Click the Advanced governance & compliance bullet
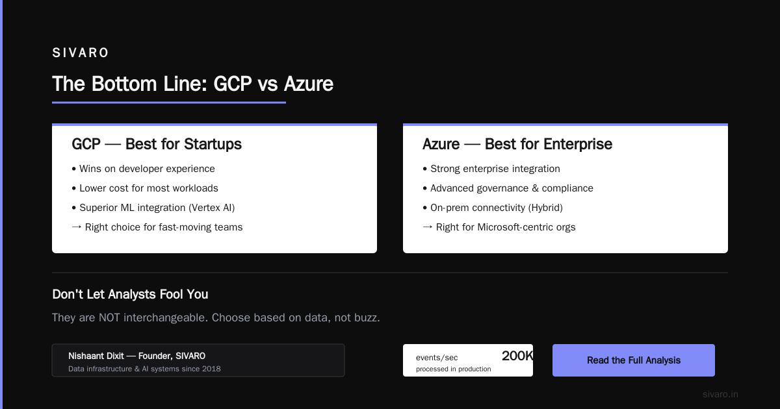Viewport: 780px width, 409px height. (x=508, y=188)
